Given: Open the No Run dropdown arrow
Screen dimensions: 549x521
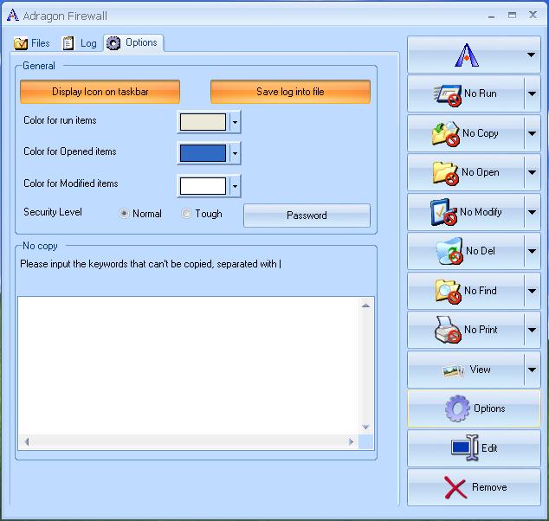Looking at the screenshot, I should pos(532,93).
